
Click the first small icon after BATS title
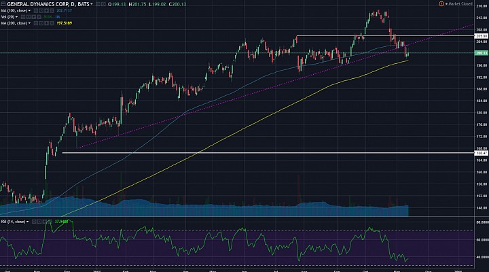tap(98, 4)
